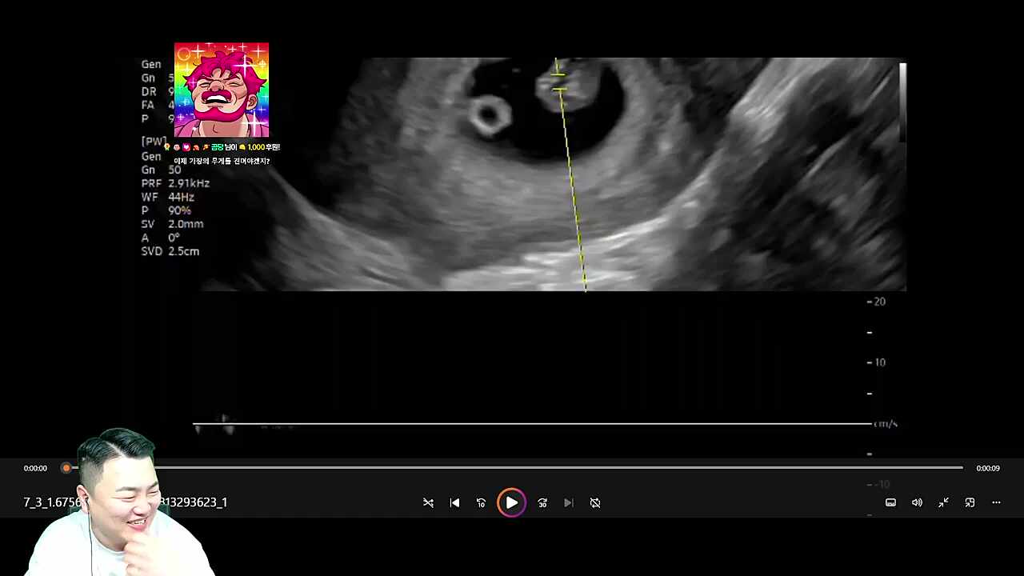The height and width of the screenshot is (576, 1024).
Task: Click the orange seek bar handle
Action: pos(66,468)
